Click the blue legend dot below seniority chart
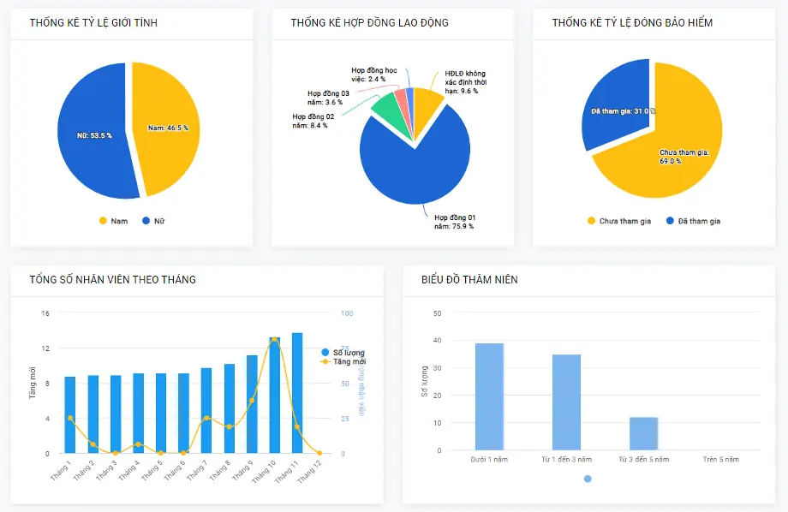 coord(588,479)
